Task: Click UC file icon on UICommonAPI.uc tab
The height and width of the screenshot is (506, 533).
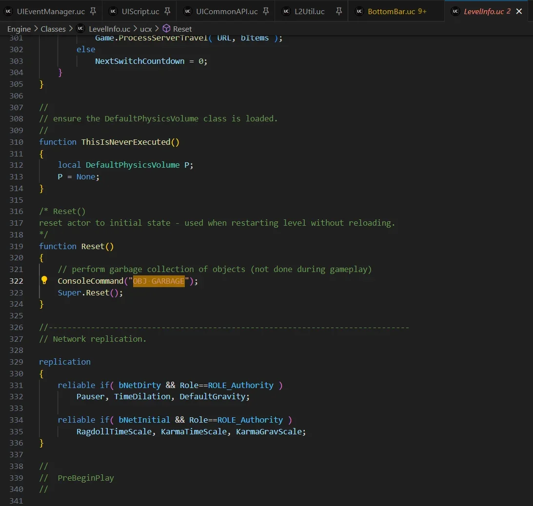Action: pos(188,11)
